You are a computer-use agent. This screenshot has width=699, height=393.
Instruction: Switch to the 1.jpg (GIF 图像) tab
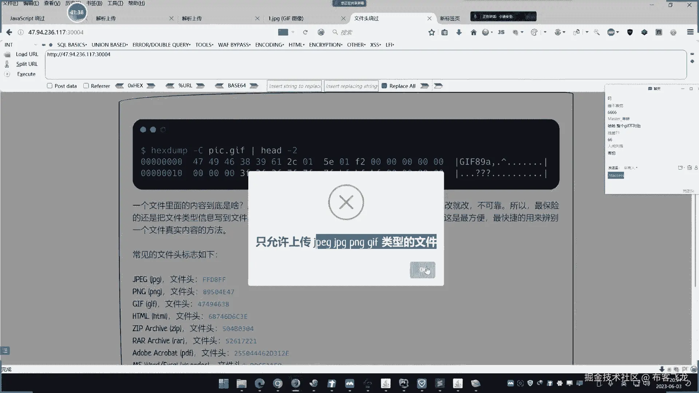tap(286, 18)
